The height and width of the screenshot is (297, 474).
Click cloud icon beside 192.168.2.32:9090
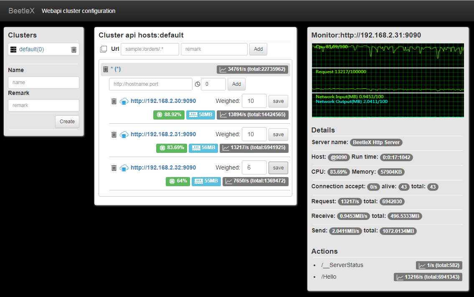click(x=124, y=167)
